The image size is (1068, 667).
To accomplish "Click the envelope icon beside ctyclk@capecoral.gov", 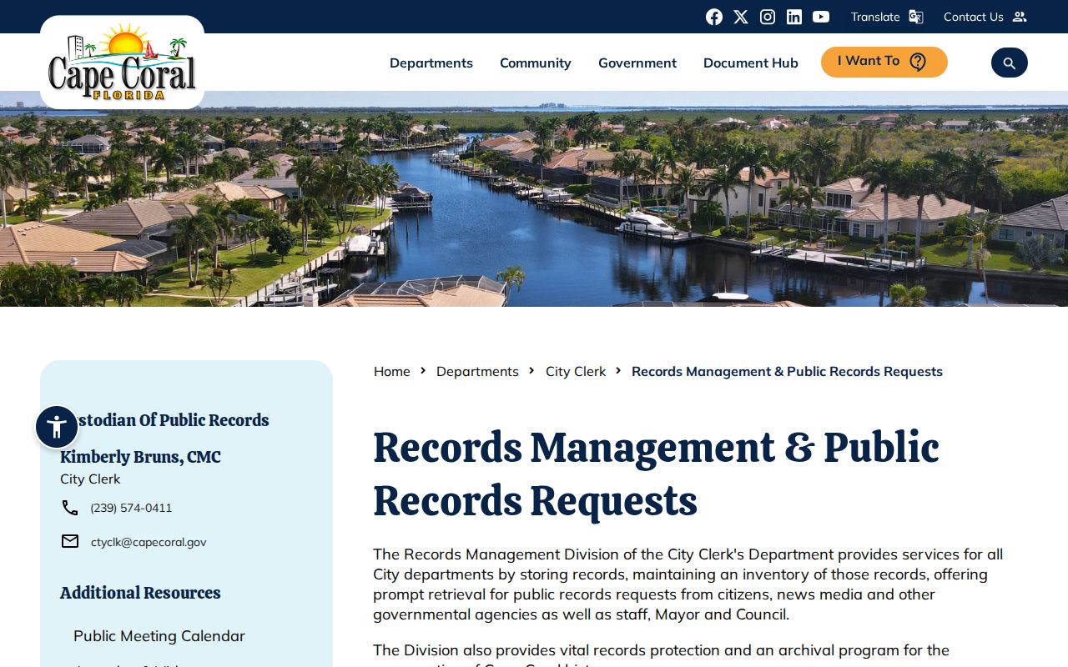I will tap(70, 542).
